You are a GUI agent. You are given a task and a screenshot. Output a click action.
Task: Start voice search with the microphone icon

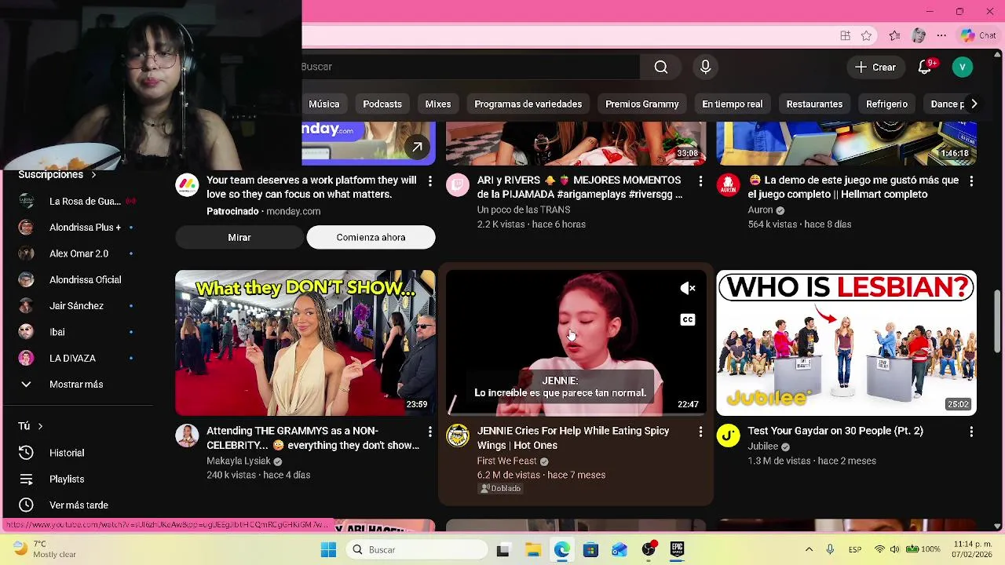coord(705,67)
